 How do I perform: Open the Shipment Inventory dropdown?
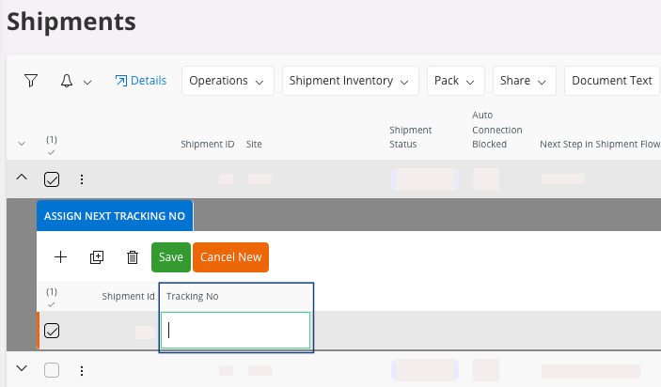[350, 81]
